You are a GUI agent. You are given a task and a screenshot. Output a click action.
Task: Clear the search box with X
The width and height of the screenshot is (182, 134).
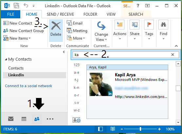click(x=173, y=54)
